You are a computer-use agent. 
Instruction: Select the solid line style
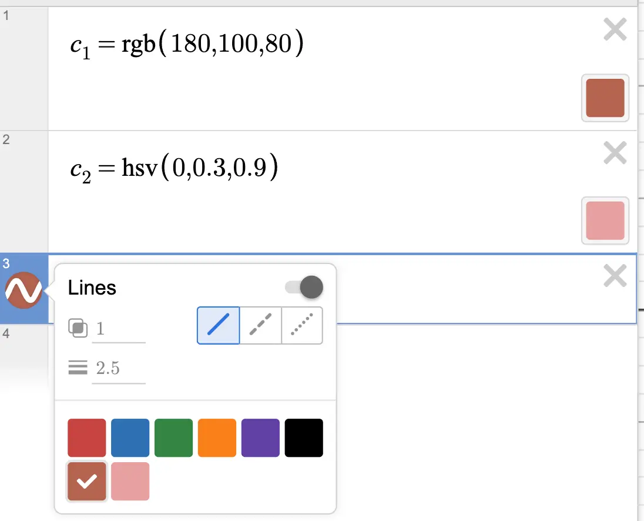coord(218,325)
